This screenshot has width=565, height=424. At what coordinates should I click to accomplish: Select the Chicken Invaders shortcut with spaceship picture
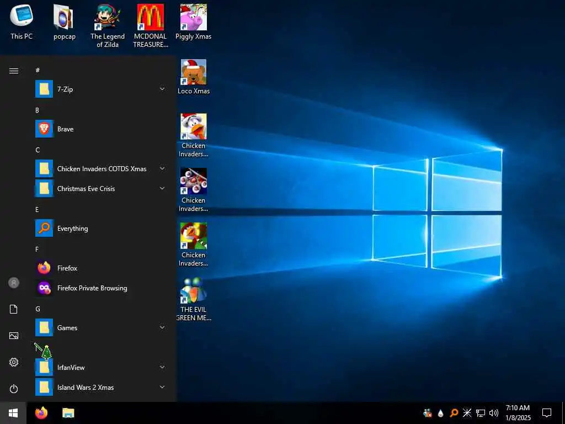194,190
